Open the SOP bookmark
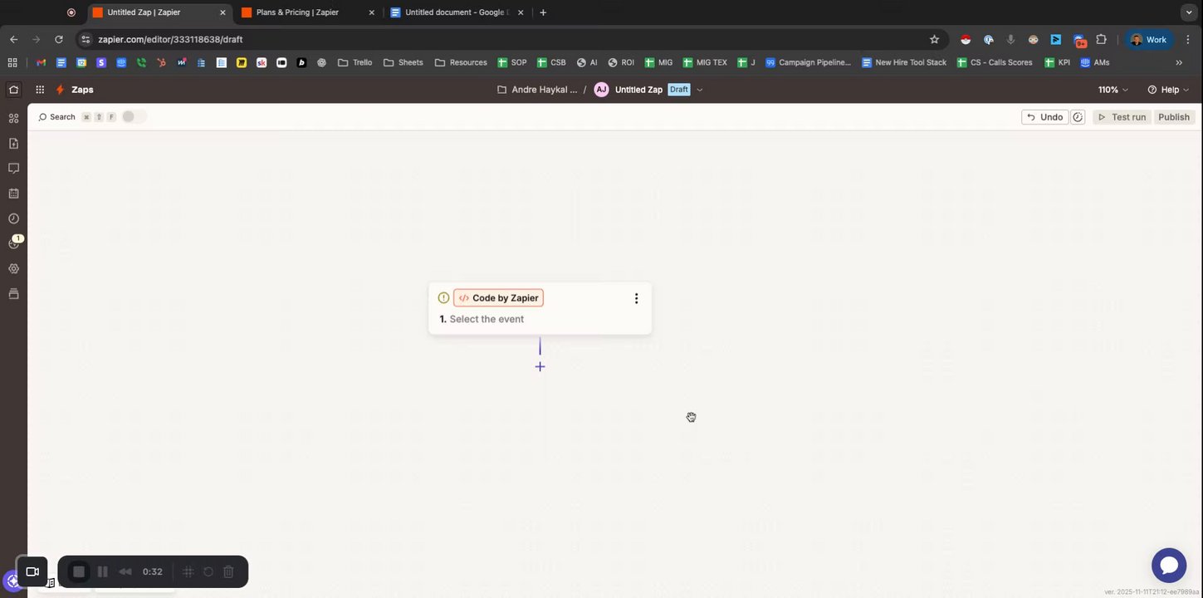 511,62
